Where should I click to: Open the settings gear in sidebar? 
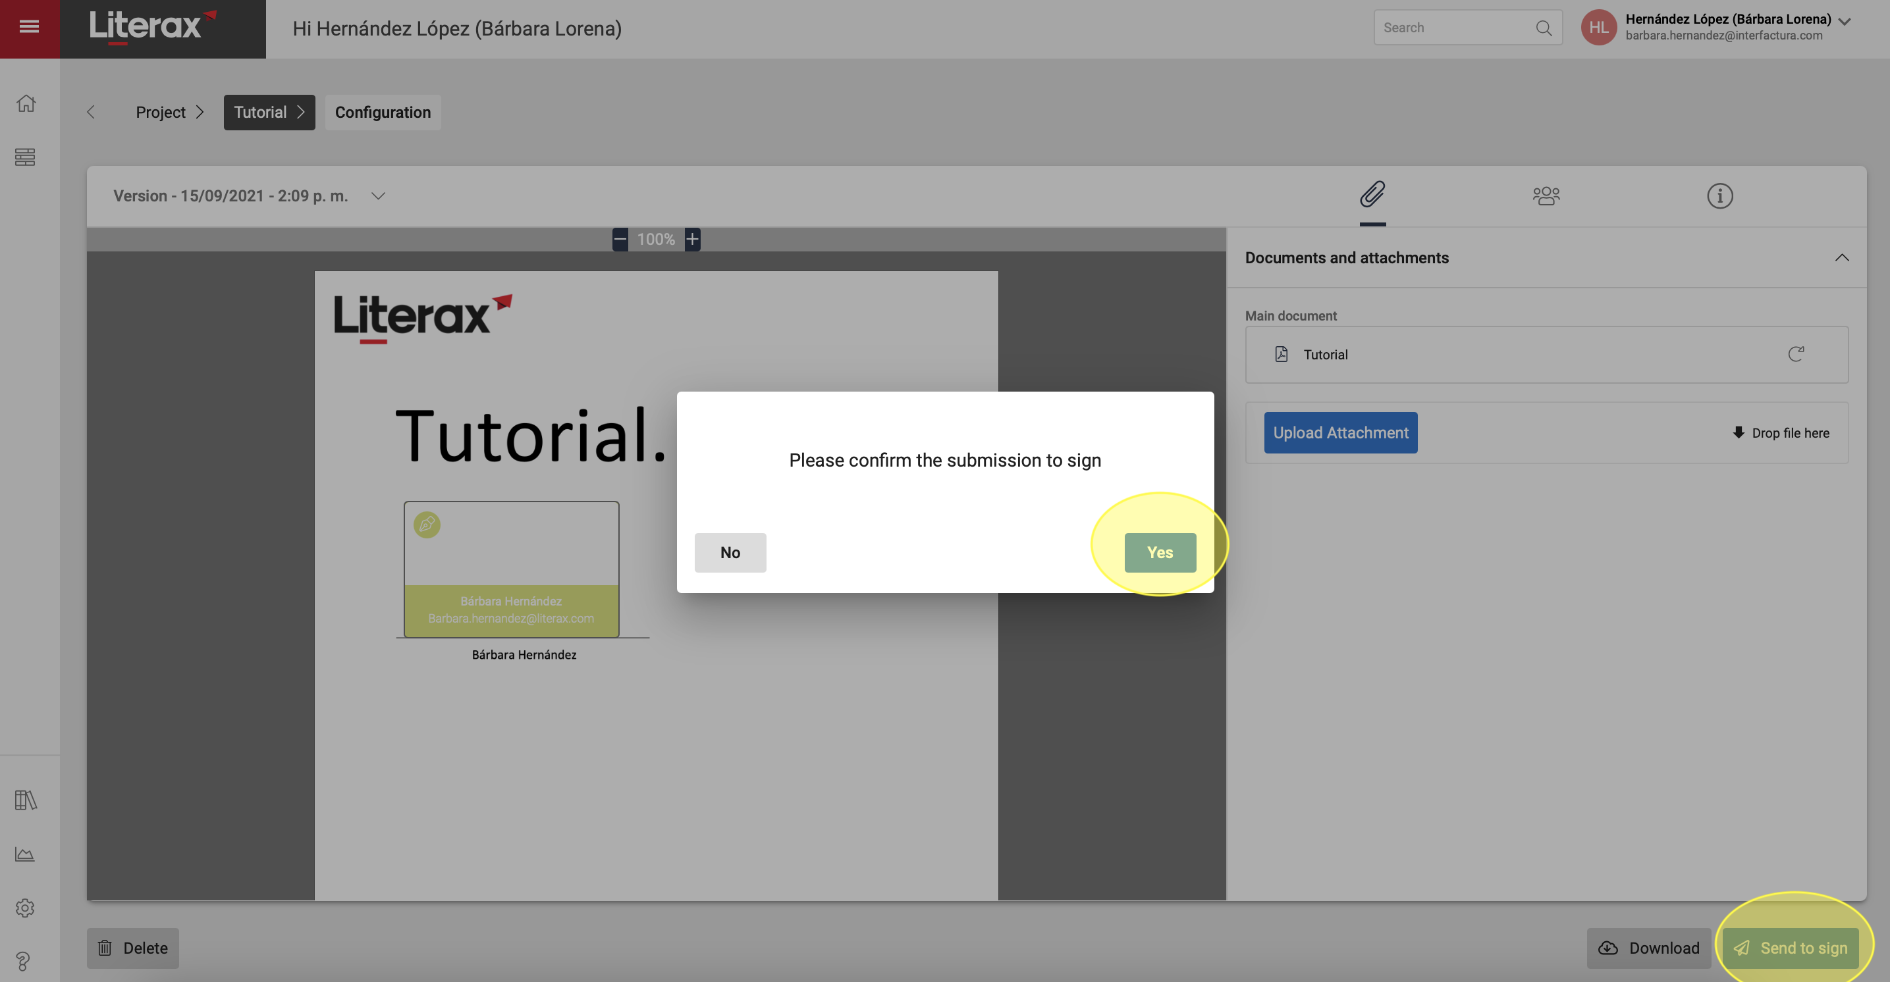[25, 908]
